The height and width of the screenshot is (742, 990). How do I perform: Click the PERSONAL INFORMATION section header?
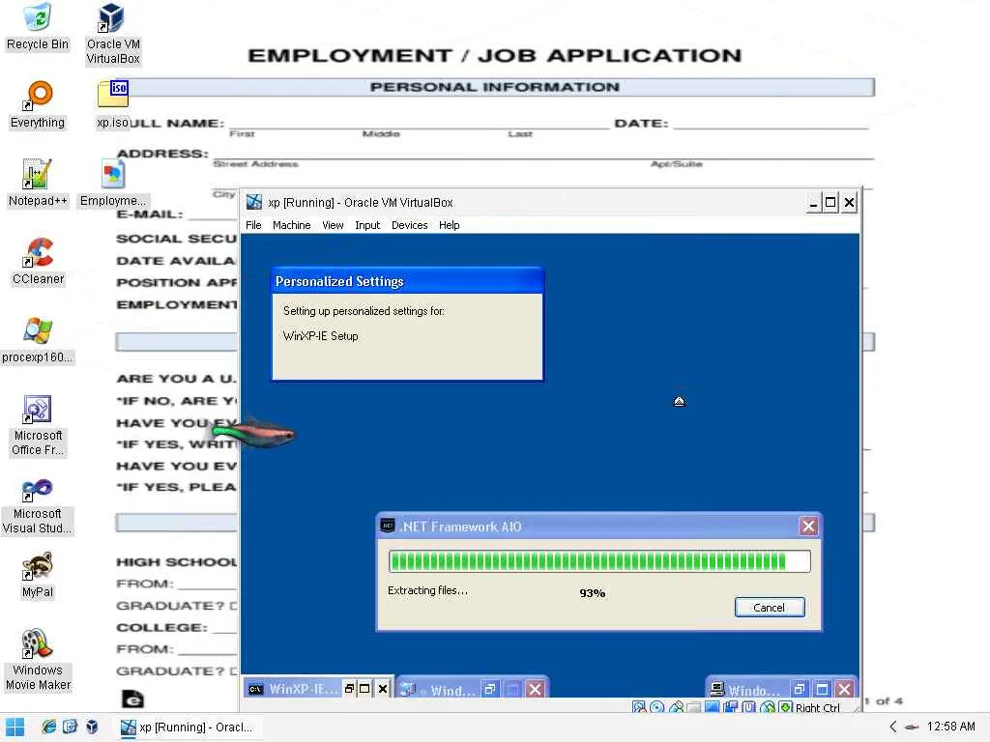coord(494,87)
